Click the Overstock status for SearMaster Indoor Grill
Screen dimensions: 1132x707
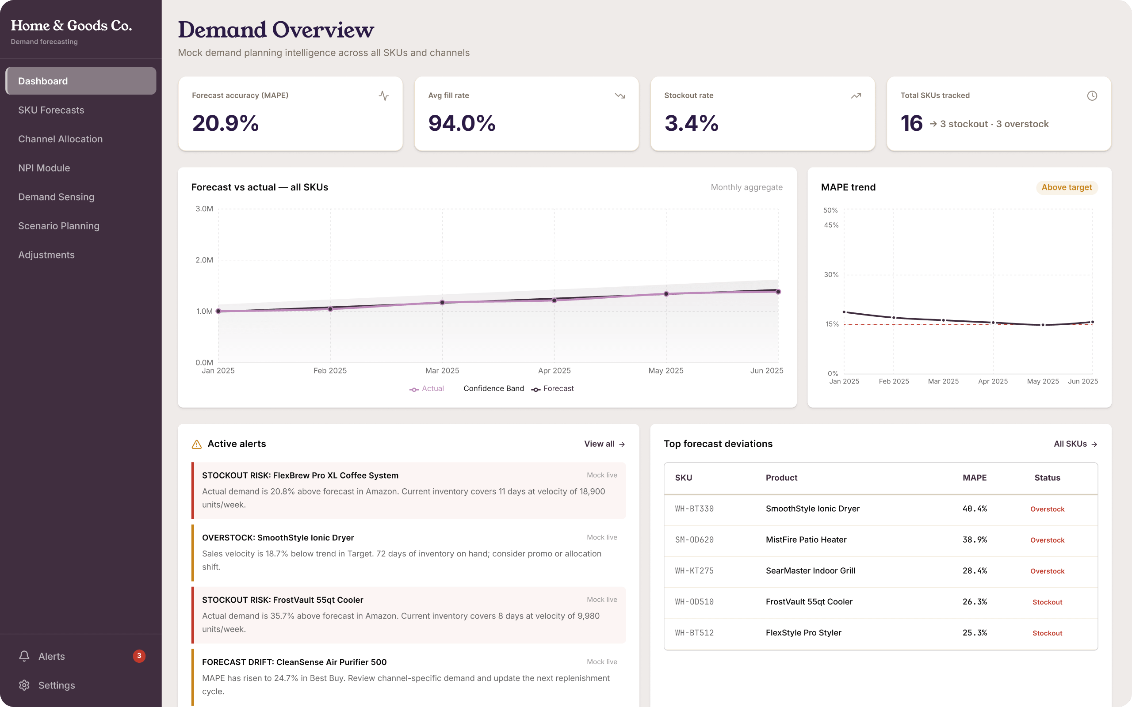1048,571
